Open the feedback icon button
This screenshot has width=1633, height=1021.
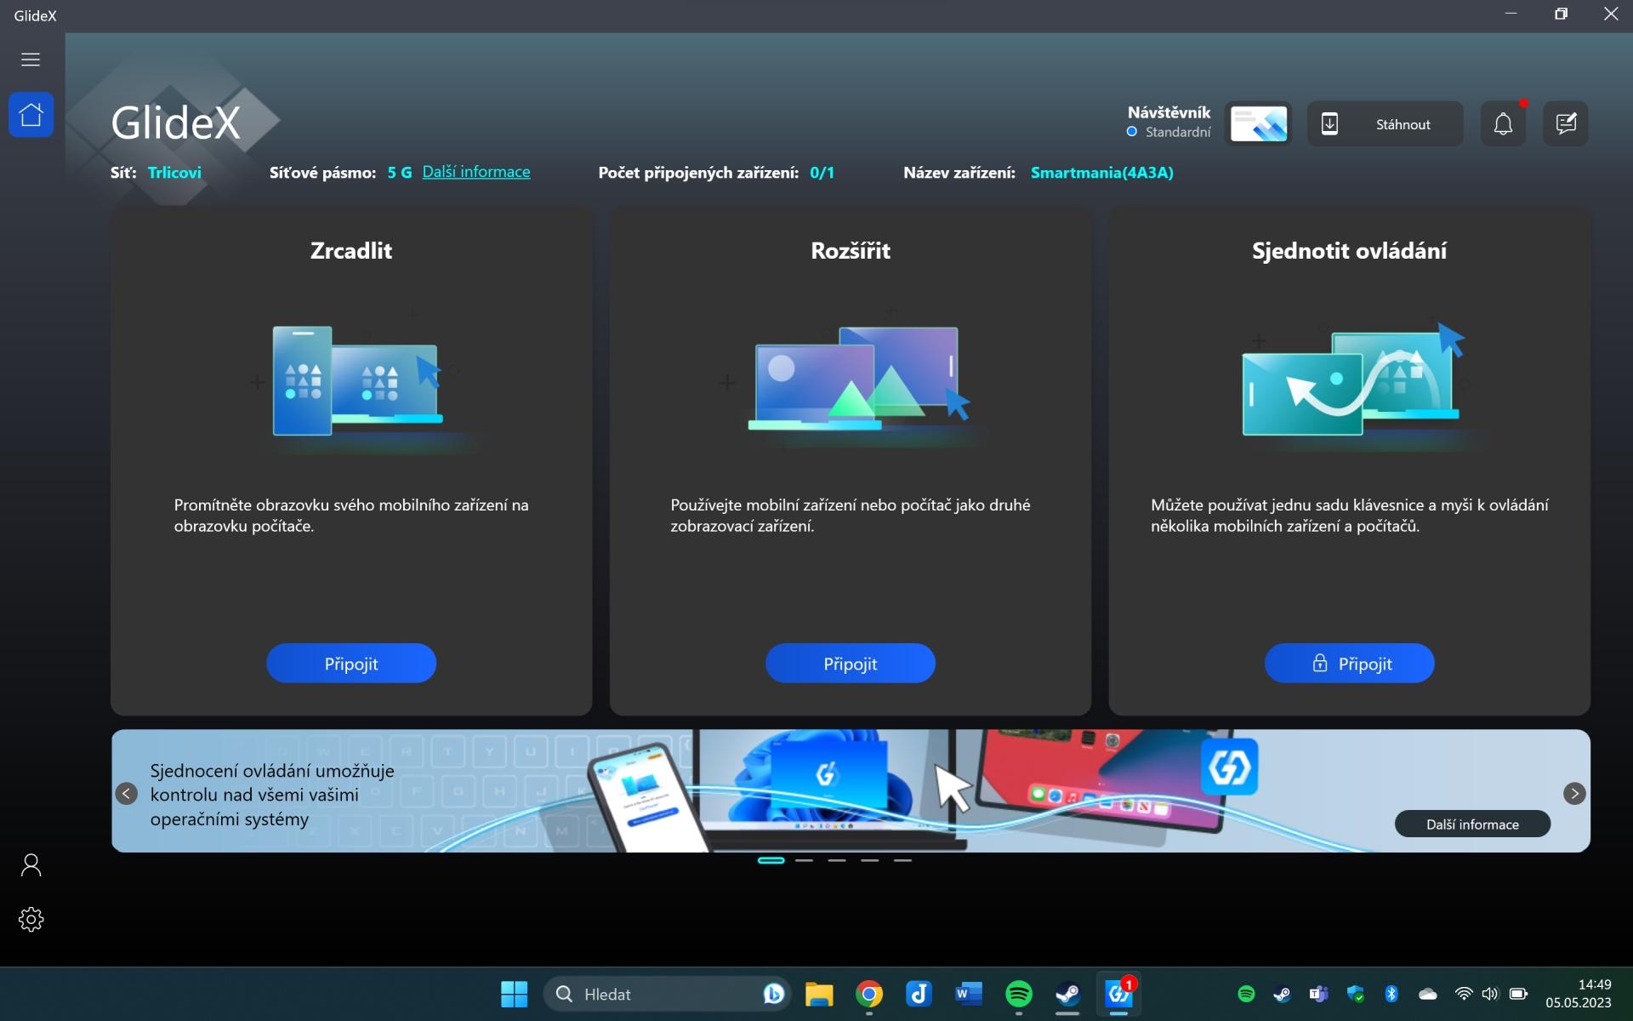pos(1566,124)
